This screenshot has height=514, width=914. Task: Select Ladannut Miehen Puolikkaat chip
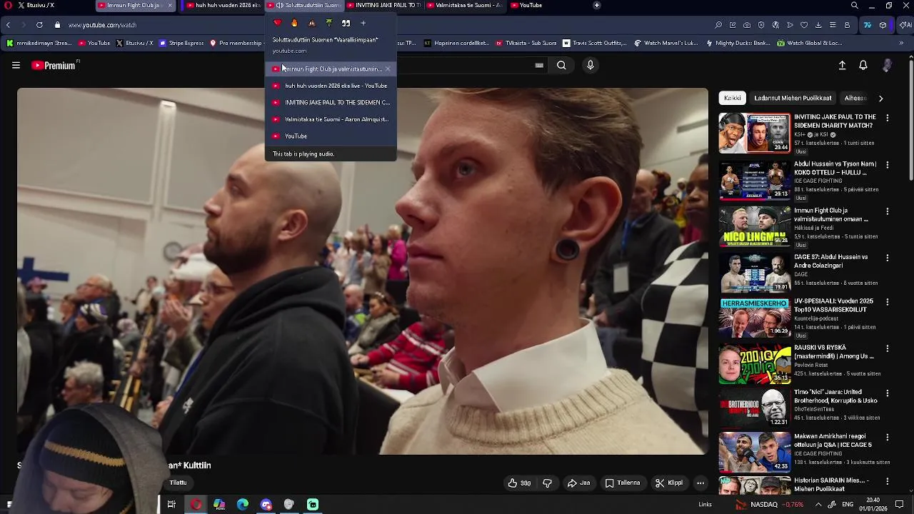click(793, 98)
